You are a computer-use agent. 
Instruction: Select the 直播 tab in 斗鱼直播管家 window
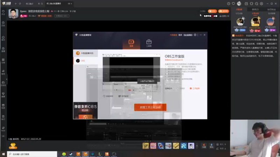point(131,43)
